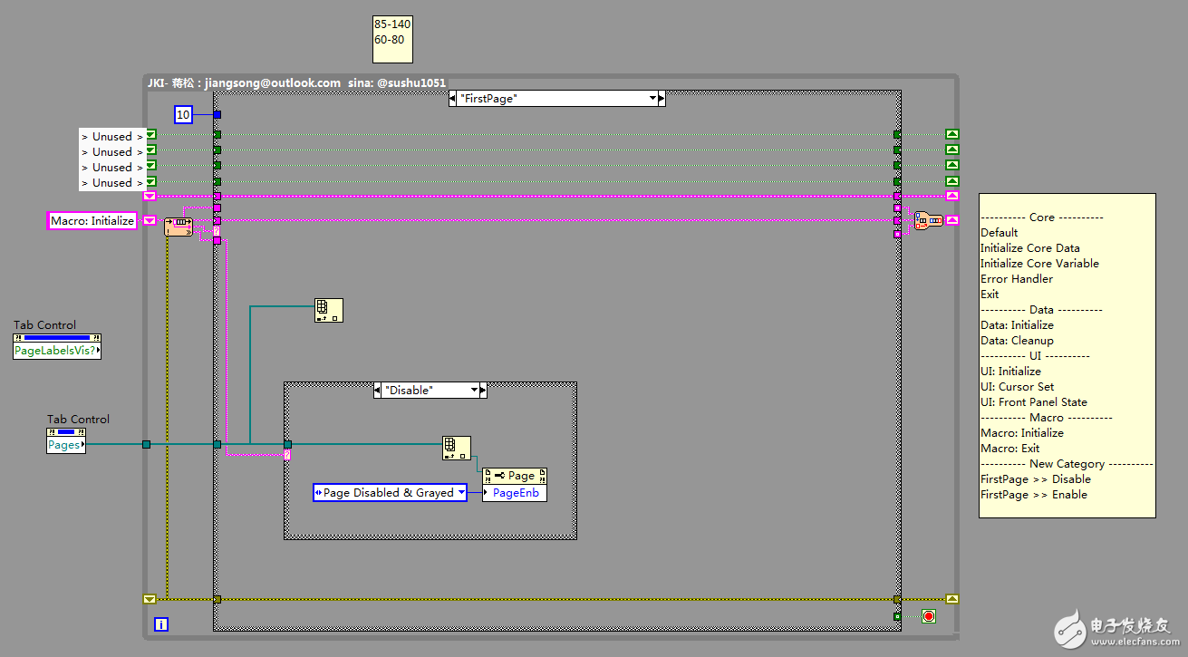Click "UI: Initialize" in the state list

point(1011,372)
